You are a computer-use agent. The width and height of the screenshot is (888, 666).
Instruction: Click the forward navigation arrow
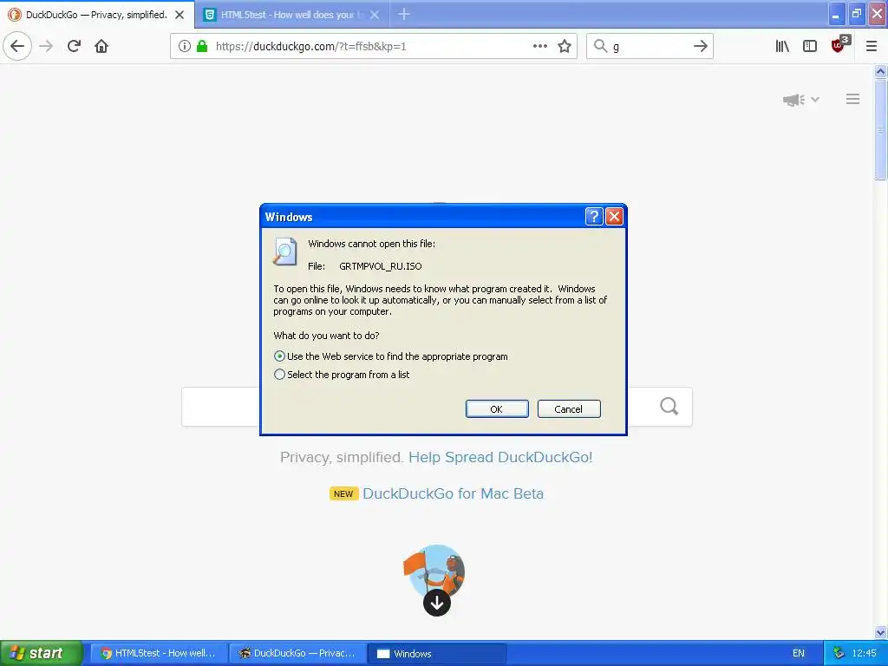(x=47, y=46)
